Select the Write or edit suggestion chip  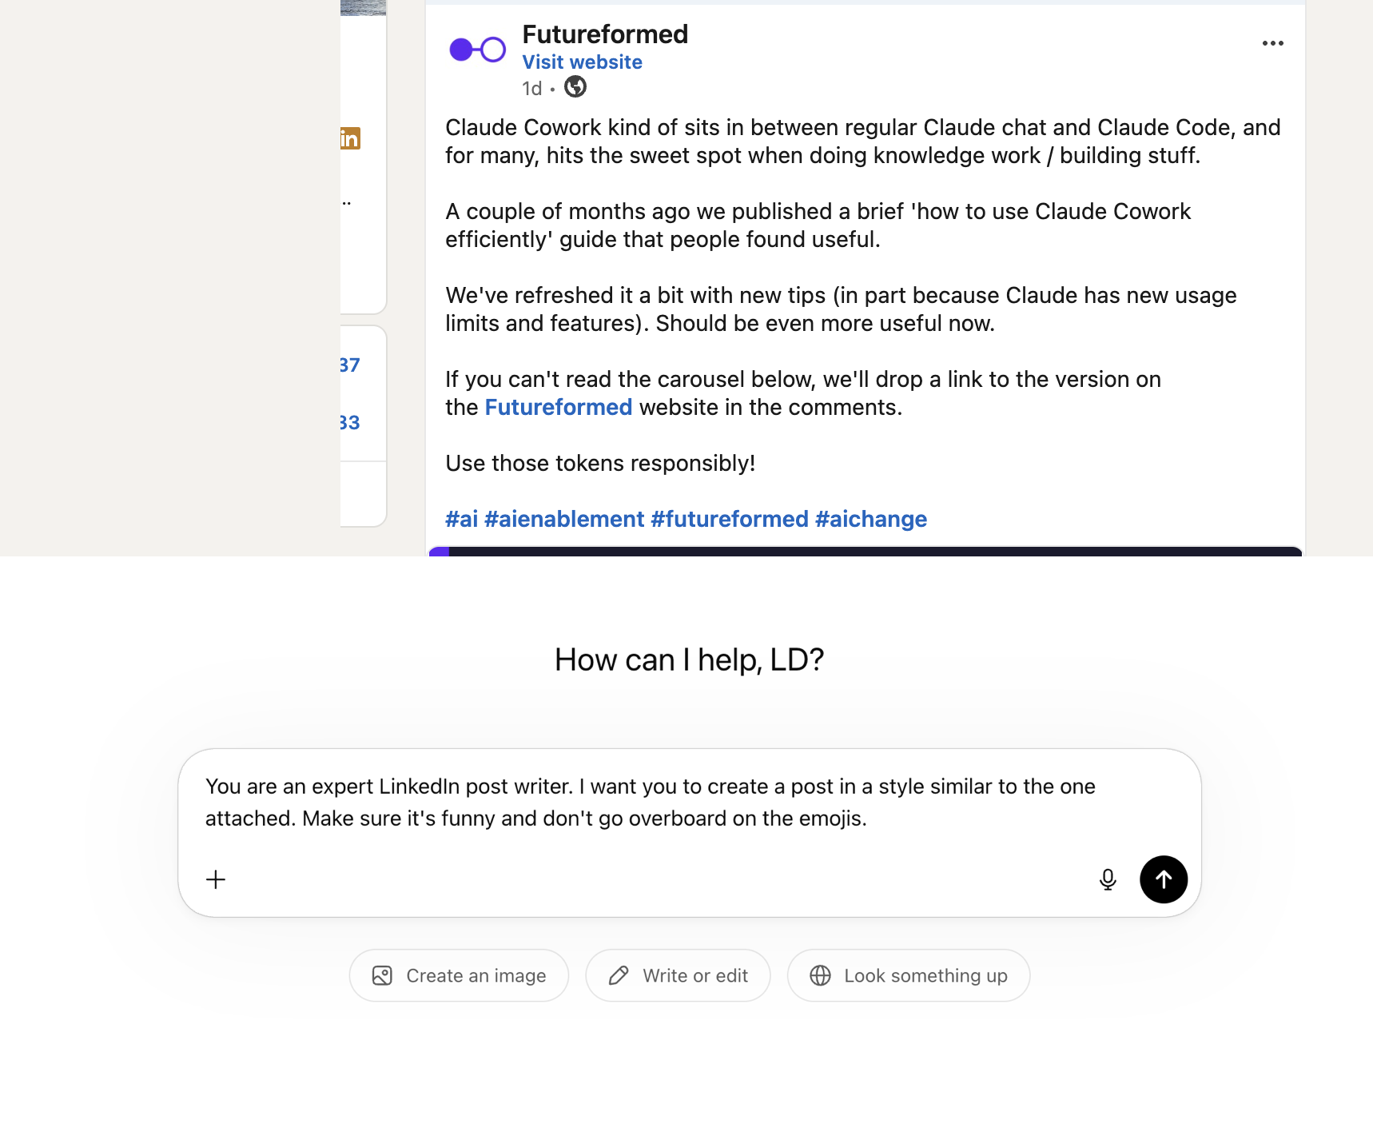[678, 975]
